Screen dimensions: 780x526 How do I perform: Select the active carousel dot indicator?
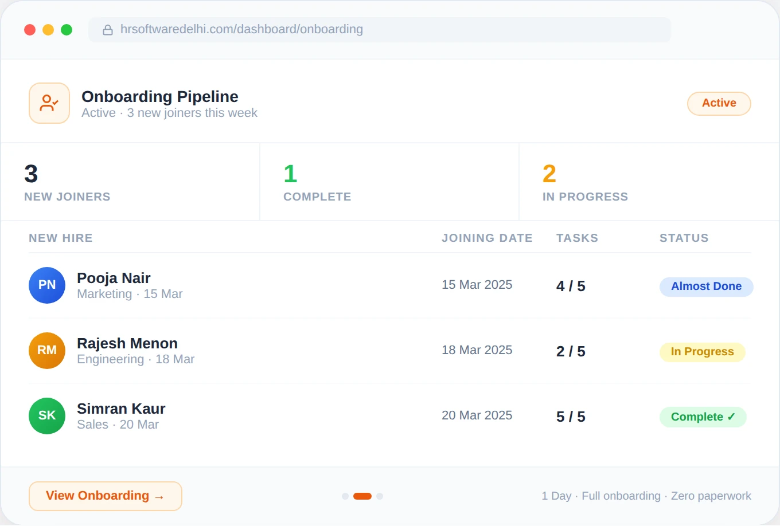[x=362, y=496]
